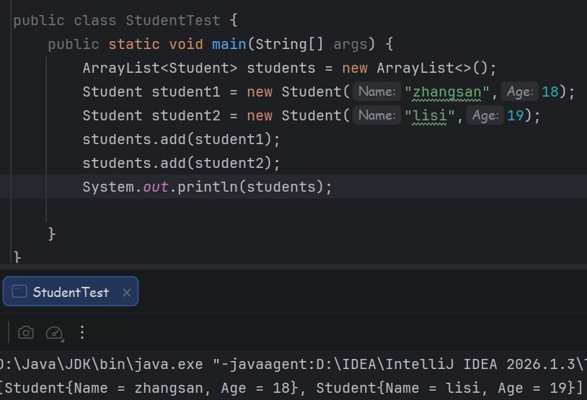Click the italic out field in println
The height and width of the screenshot is (400, 587).
pos(156,187)
